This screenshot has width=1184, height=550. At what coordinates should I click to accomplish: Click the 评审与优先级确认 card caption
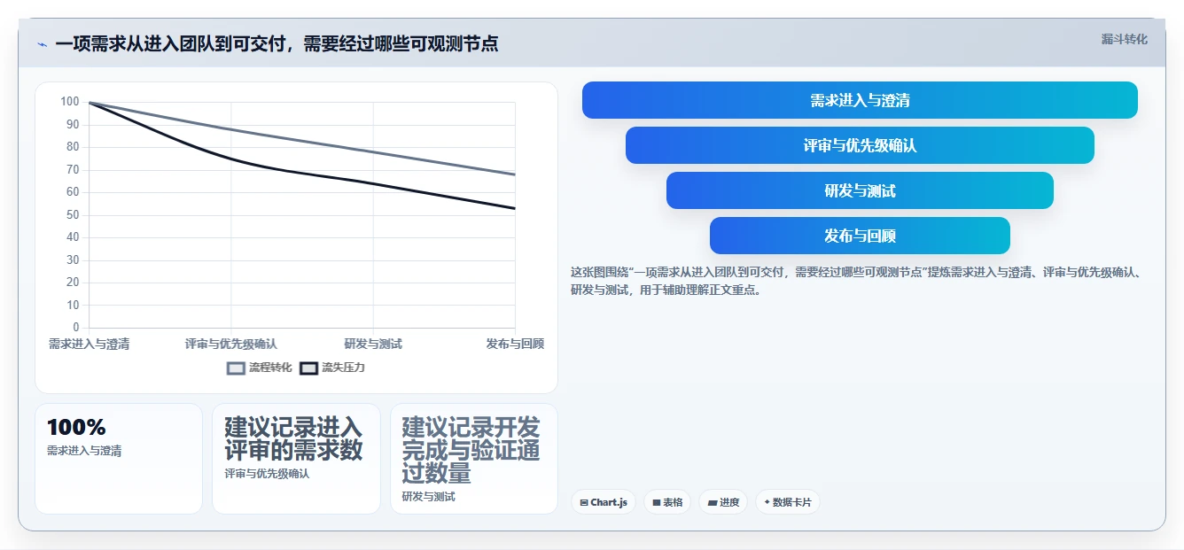[x=267, y=474]
